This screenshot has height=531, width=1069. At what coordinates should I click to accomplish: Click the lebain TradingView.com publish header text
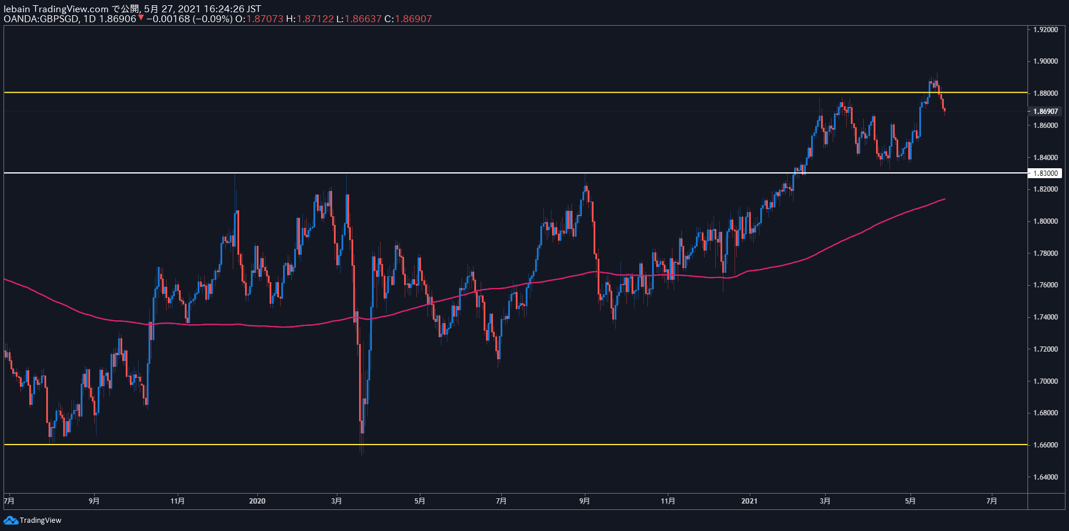click(132, 9)
